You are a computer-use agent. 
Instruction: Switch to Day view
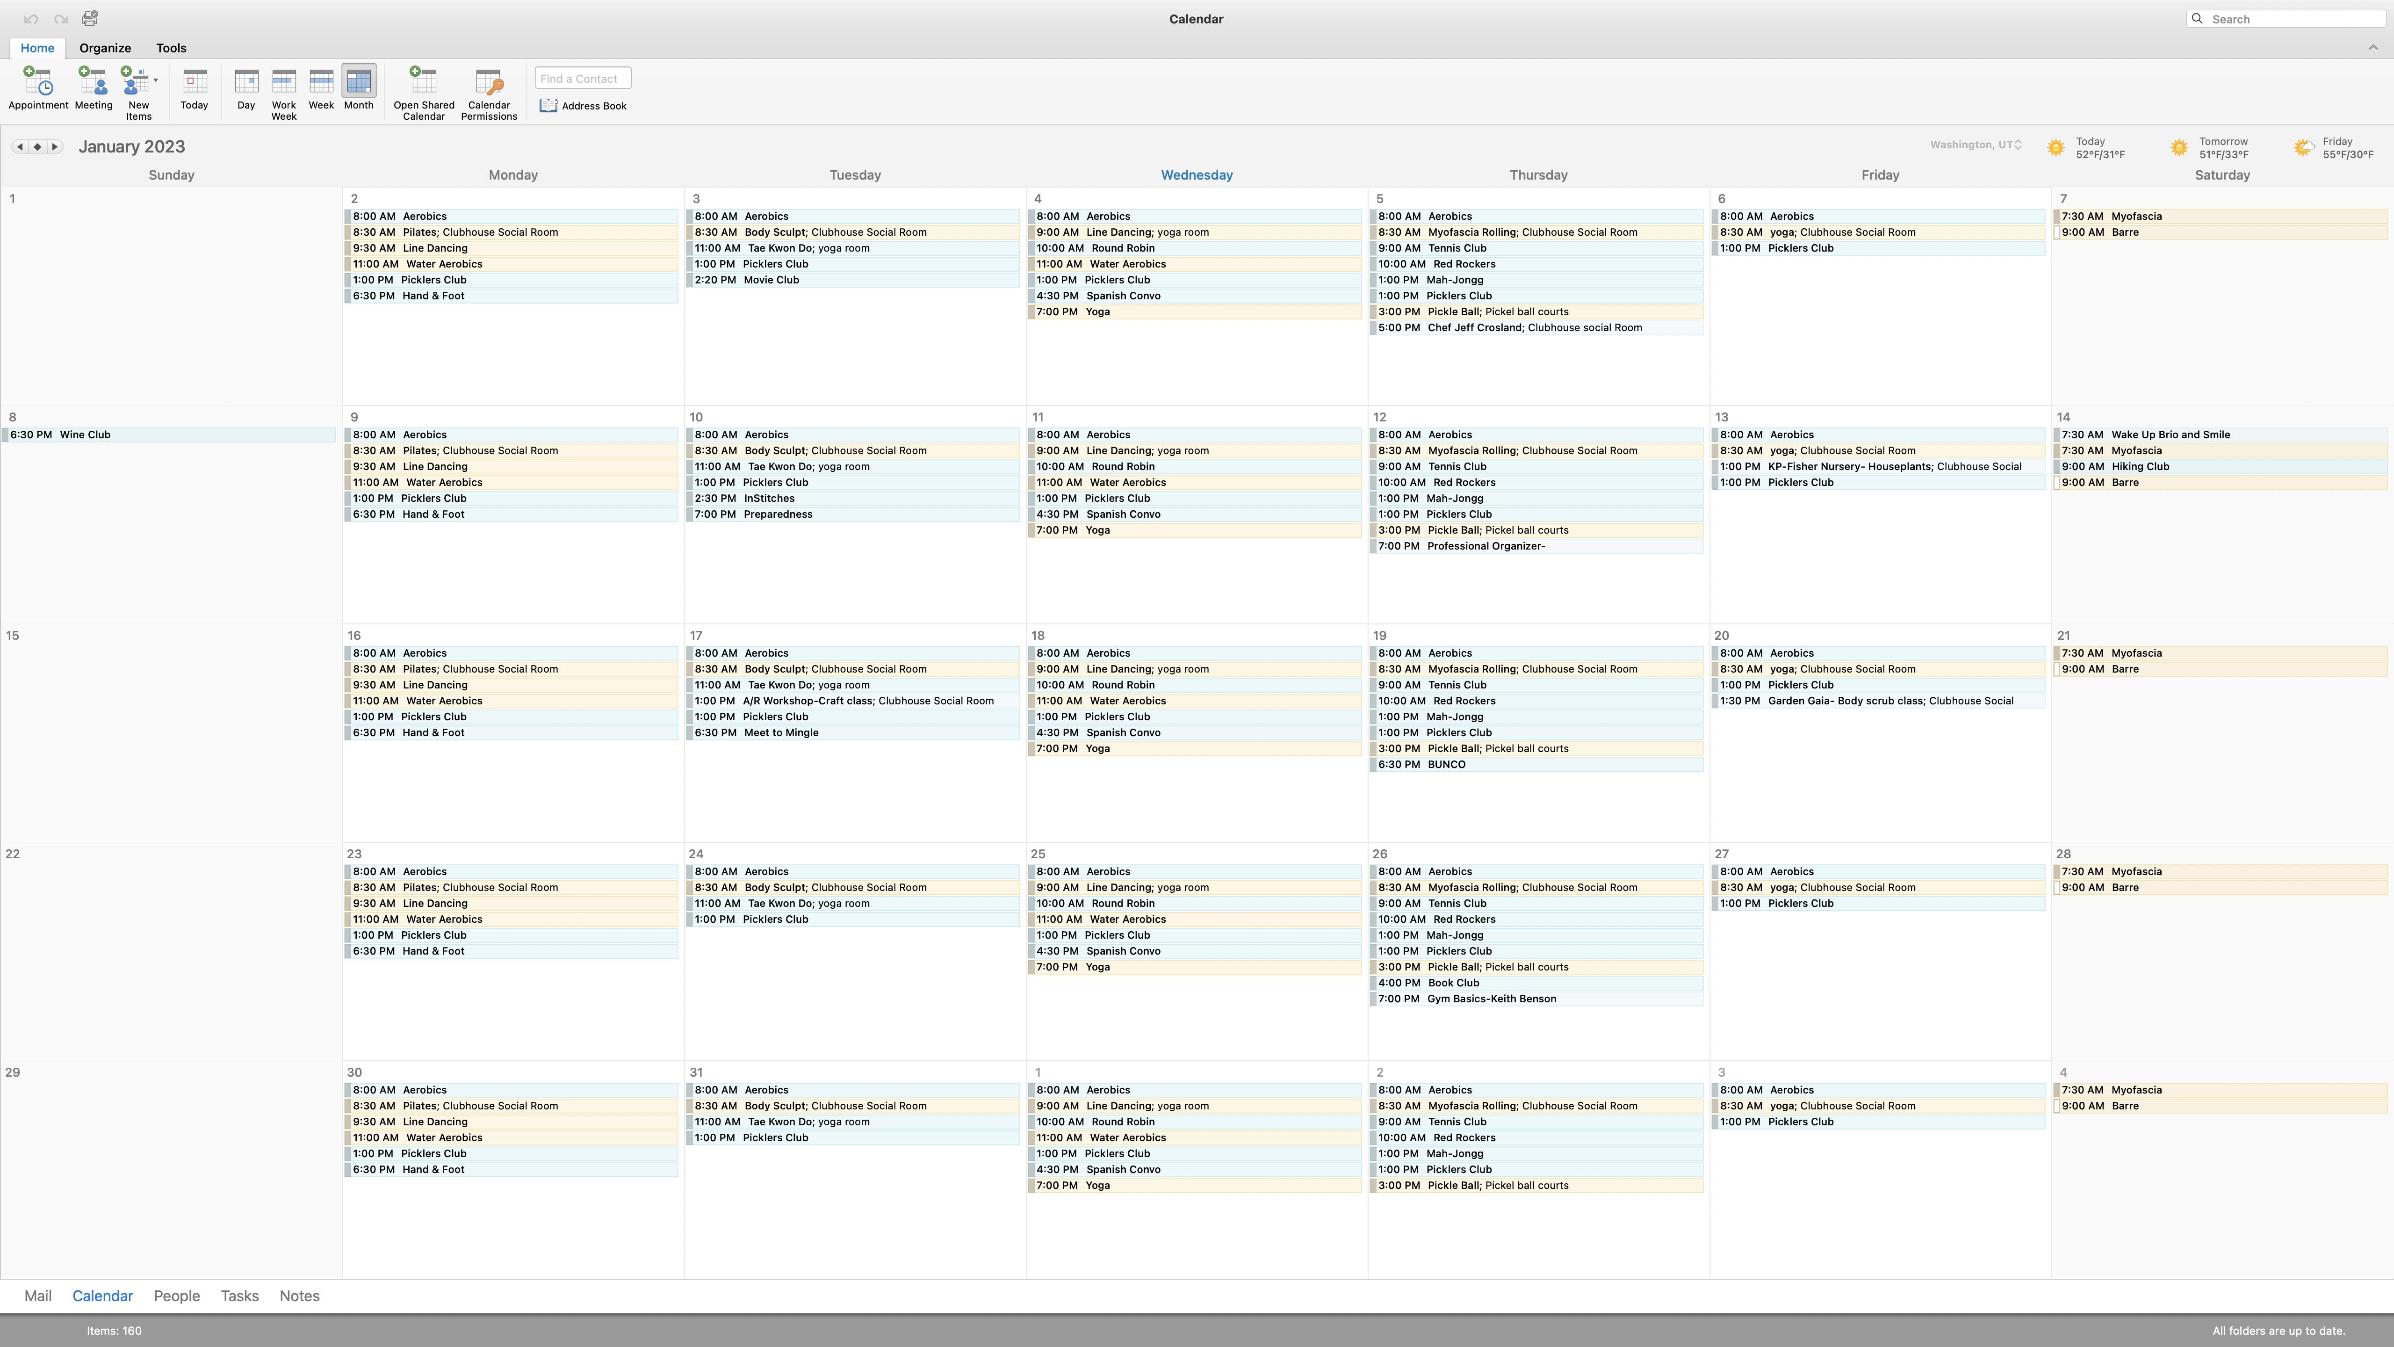tap(246, 89)
